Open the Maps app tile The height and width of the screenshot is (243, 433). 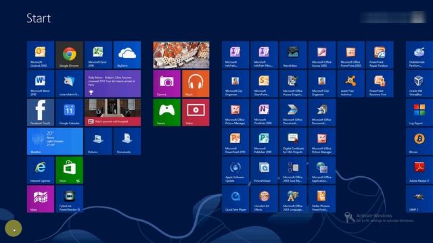pos(41,199)
